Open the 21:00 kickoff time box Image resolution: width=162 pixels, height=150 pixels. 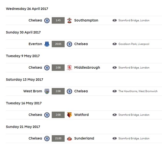pos(58,138)
